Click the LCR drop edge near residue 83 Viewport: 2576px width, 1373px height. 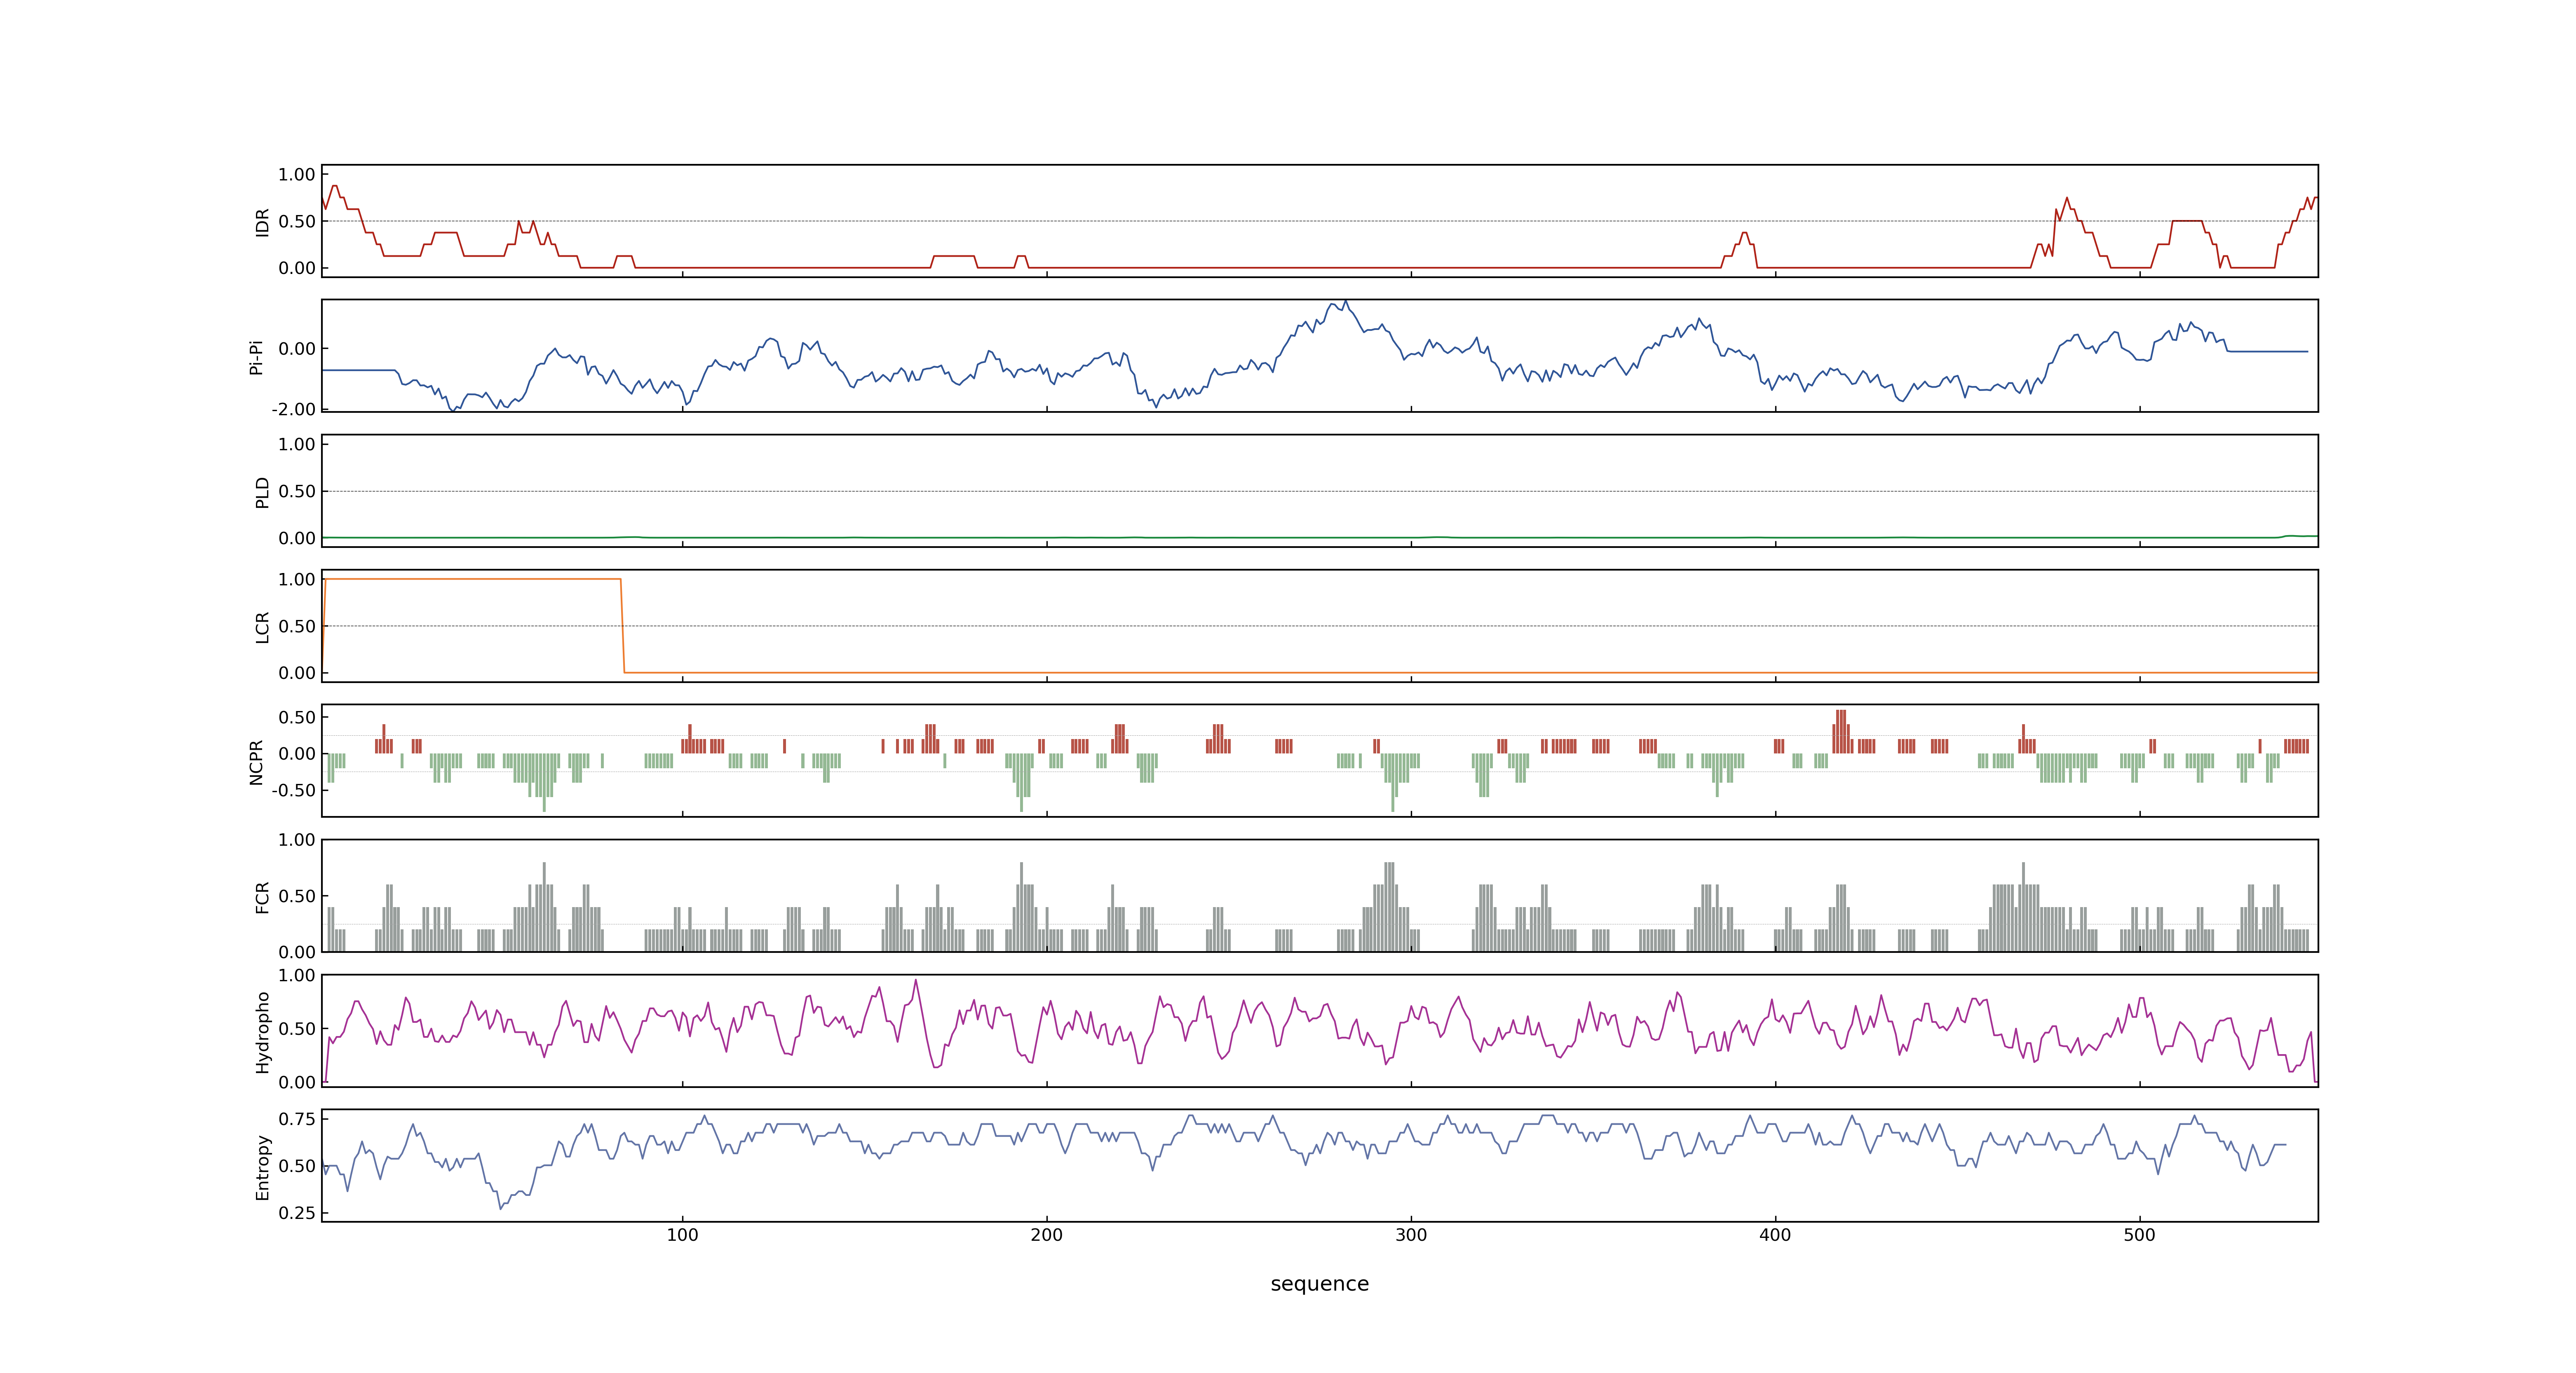tap(622, 626)
